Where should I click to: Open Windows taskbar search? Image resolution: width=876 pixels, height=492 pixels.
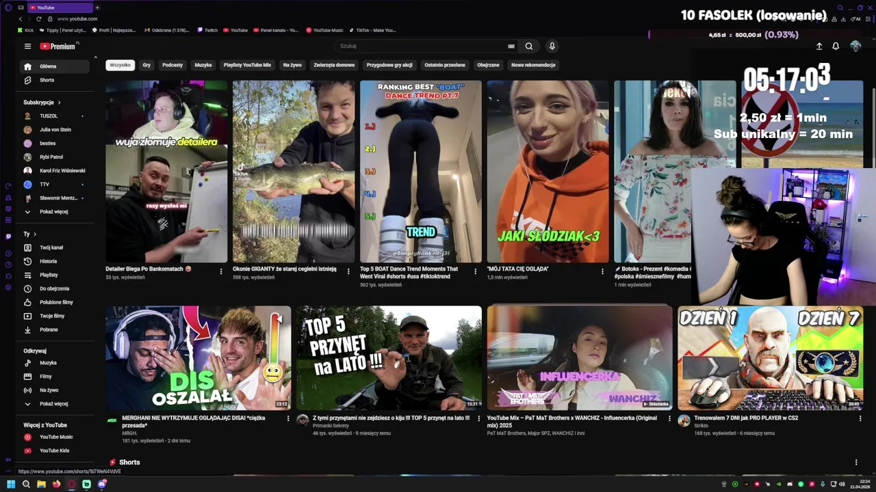pos(26,484)
